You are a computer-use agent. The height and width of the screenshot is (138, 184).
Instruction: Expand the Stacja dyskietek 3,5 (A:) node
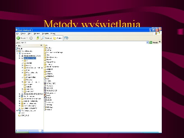[x=20, y=56]
